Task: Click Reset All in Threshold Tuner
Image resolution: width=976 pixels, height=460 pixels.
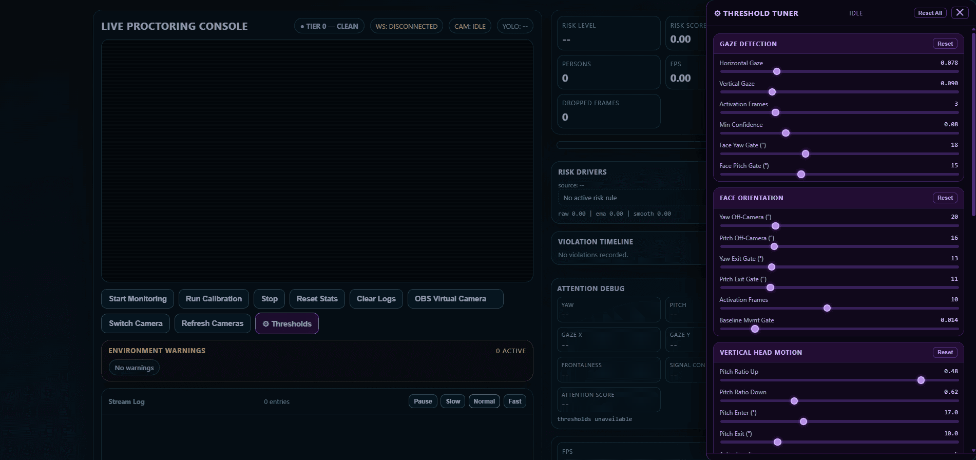Action: [930, 13]
